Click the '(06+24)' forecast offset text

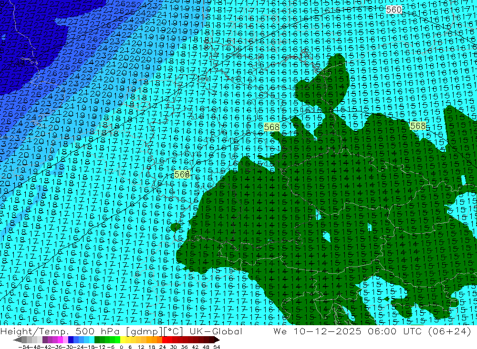tap(449, 331)
